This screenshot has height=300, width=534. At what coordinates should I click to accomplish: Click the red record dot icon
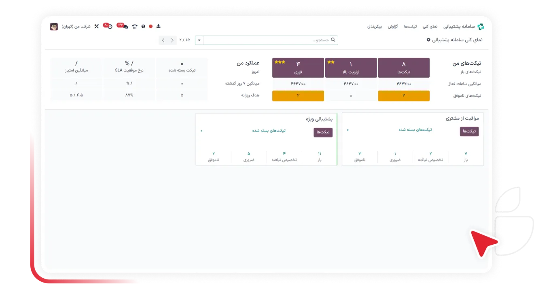150,27
